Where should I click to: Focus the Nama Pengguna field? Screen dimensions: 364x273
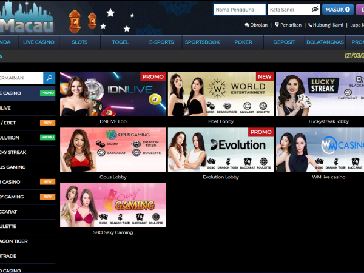click(x=240, y=10)
